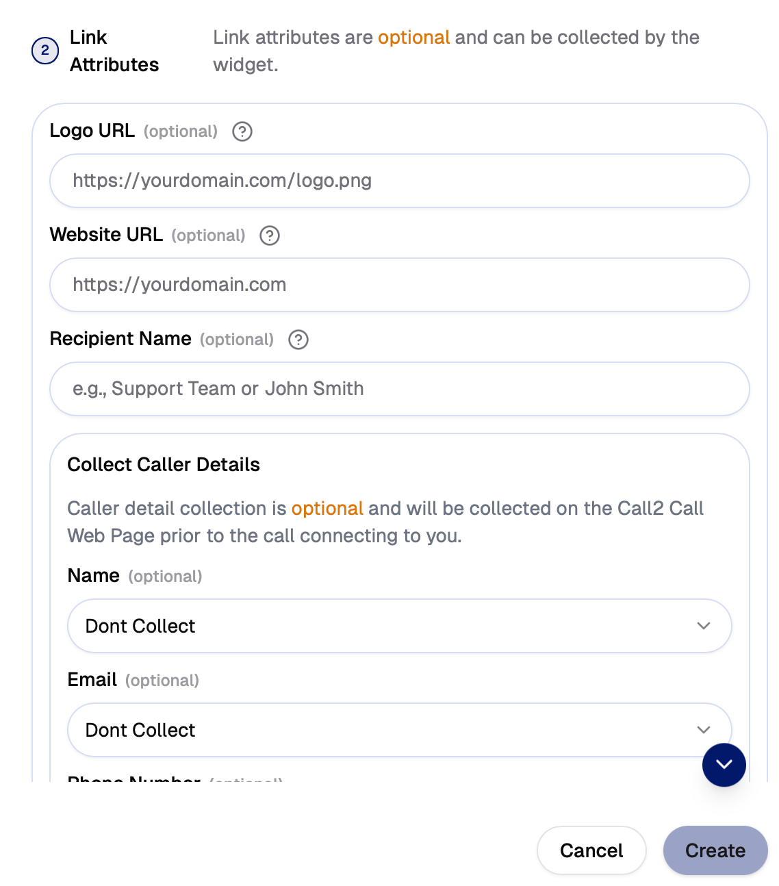Click the chevron in Email dropdown
Image resolution: width=779 pixels, height=886 pixels.
click(703, 730)
